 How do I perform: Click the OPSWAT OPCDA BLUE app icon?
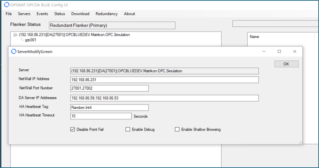(x=7, y=5)
